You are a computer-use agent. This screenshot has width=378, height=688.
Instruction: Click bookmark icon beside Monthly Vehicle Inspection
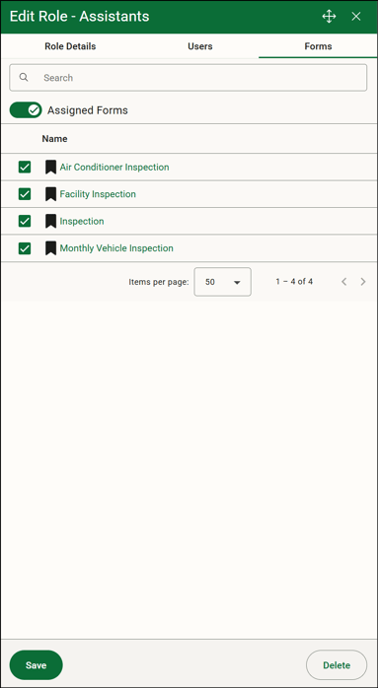pos(51,248)
